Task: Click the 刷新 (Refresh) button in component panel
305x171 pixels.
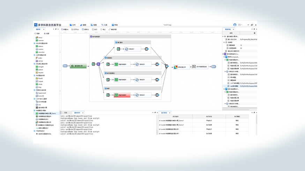Action: tap(37, 34)
